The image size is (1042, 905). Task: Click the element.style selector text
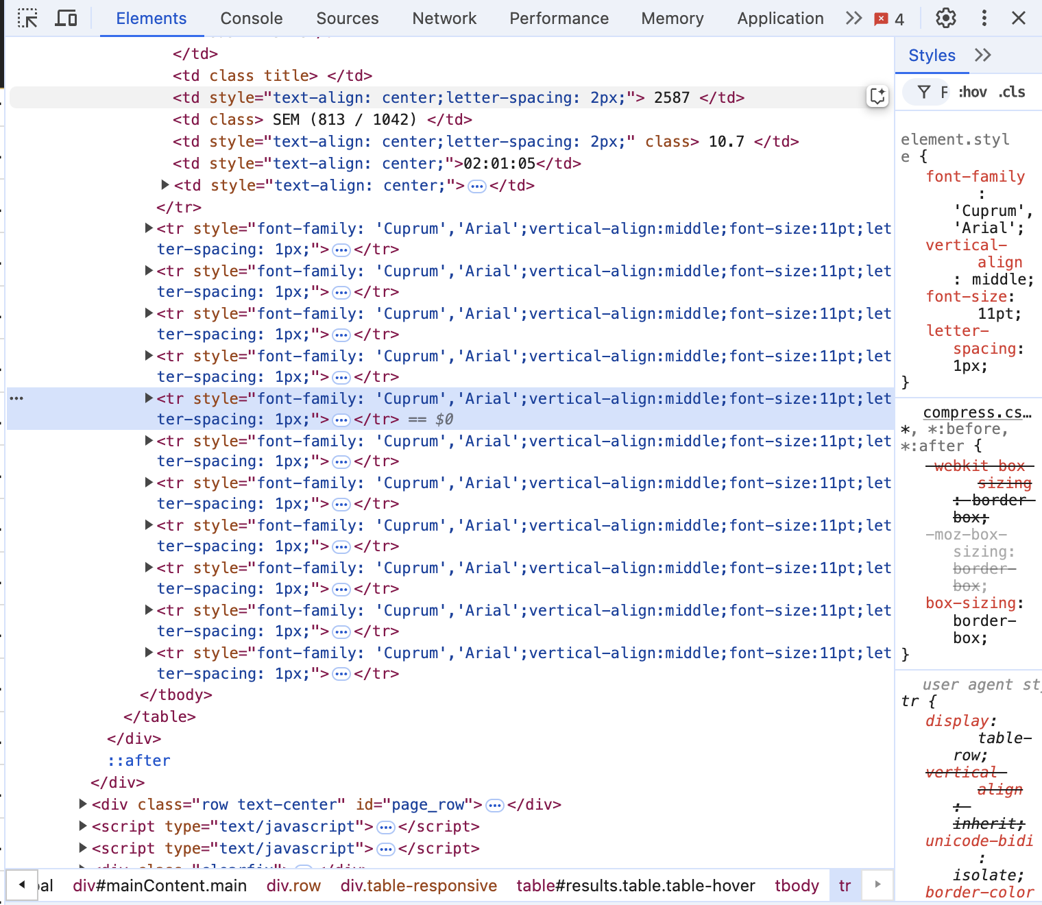[954, 148]
